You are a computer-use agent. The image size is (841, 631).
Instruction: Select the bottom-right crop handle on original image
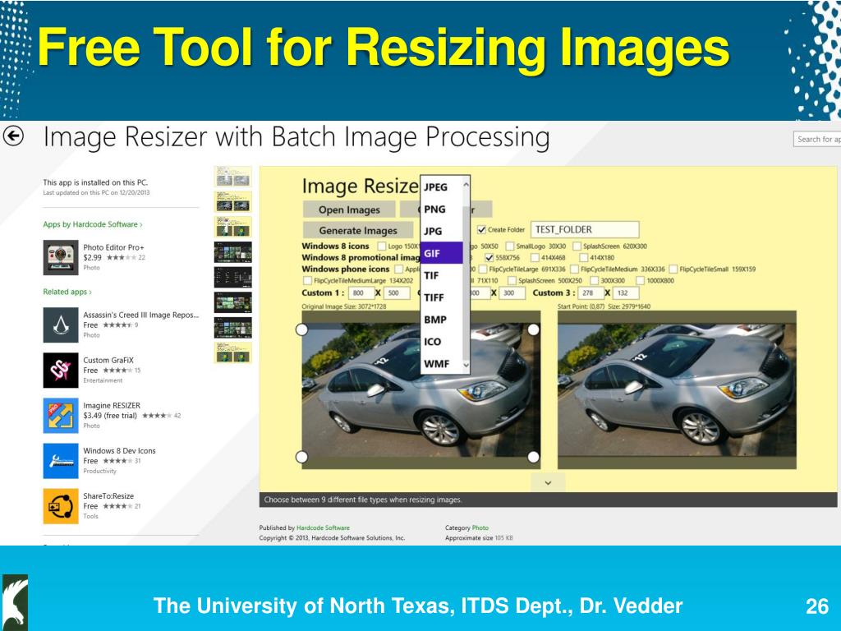[x=533, y=457]
